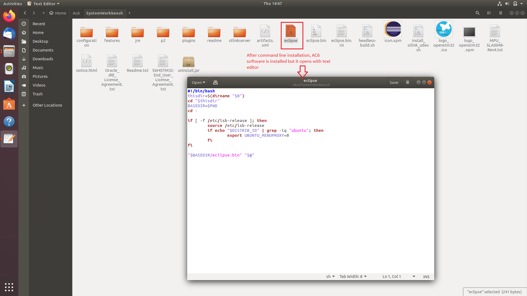Click the Save button
527x296 pixels.
point(394,82)
